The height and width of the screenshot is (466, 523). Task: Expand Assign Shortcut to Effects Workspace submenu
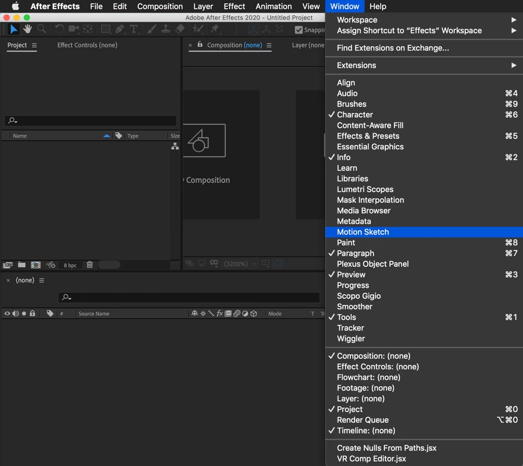pos(424,31)
